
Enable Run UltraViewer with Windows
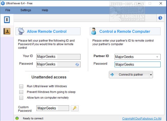[21, 86]
